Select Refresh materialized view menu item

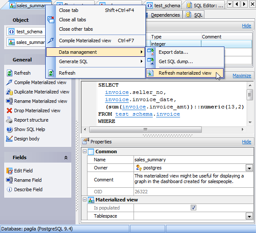[185, 73]
